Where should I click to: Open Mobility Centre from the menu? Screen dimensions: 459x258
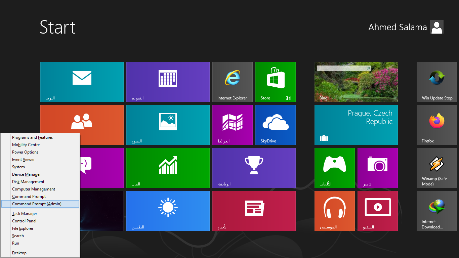[40, 145]
